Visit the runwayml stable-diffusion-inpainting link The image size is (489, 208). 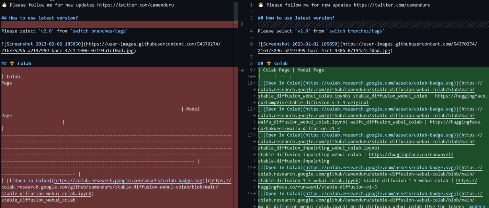tap(411, 154)
